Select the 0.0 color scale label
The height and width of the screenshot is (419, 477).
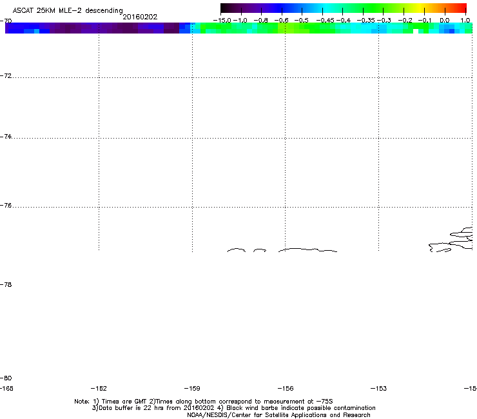tap(445, 21)
